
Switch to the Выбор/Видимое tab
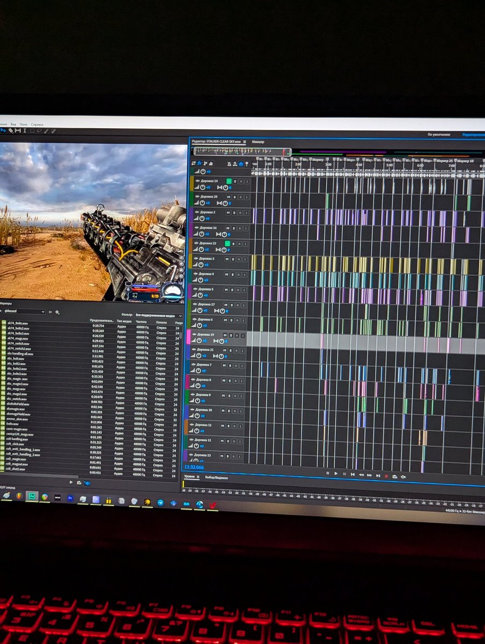click(216, 478)
